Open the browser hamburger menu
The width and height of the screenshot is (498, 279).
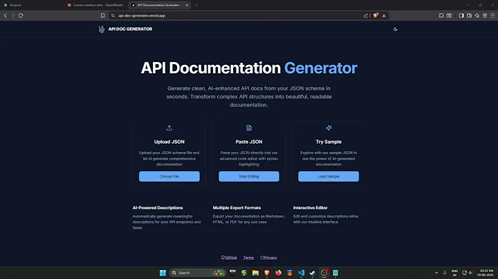(x=492, y=15)
